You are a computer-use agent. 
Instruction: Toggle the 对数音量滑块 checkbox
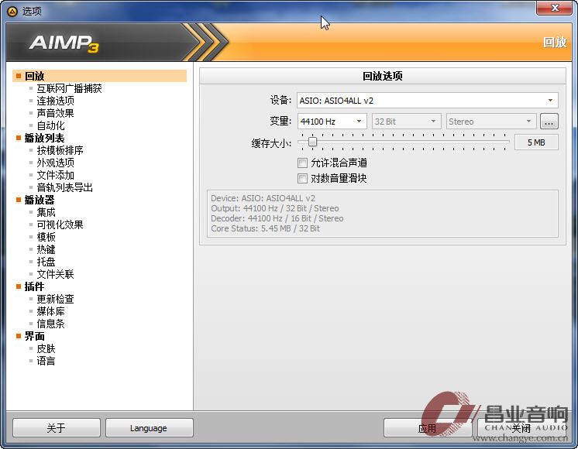302,179
